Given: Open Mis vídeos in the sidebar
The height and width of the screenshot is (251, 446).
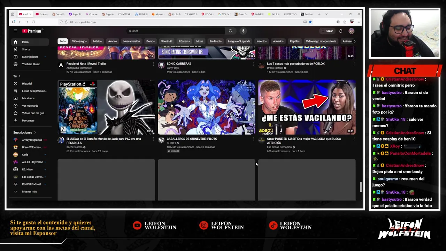Looking at the screenshot, I should 30,98.
